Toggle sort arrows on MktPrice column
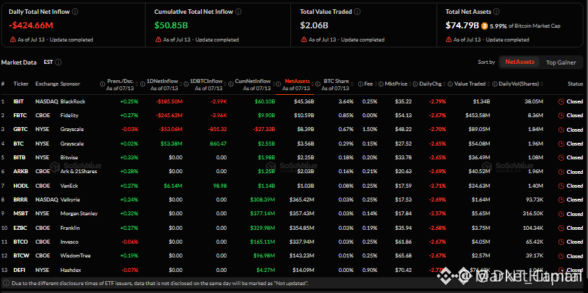 410,84
